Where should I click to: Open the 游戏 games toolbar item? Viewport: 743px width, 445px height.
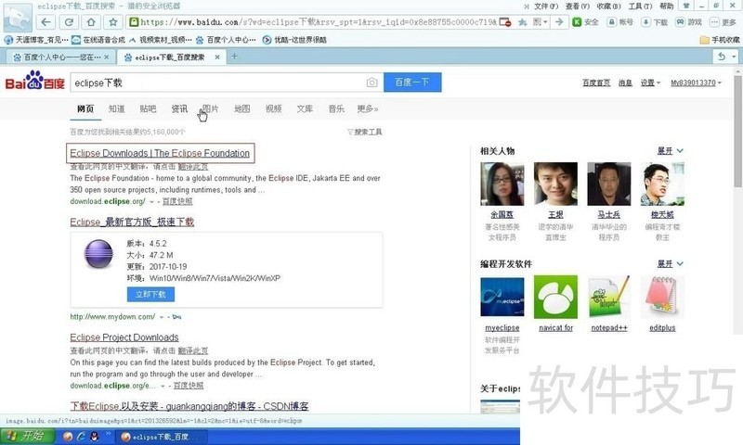(x=689, y=21)
